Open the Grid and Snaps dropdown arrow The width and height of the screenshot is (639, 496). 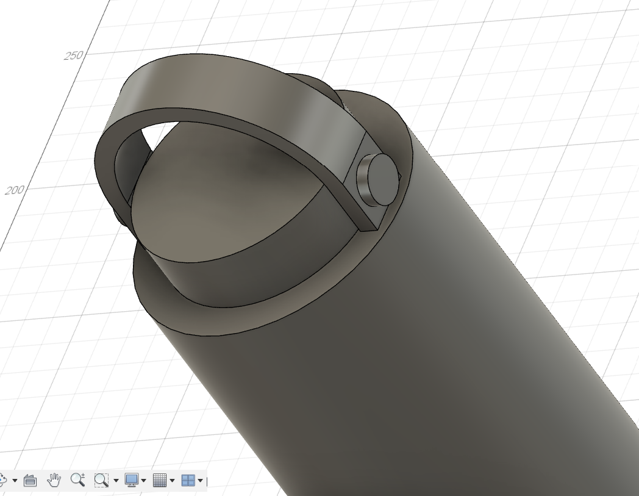point(172,481)
